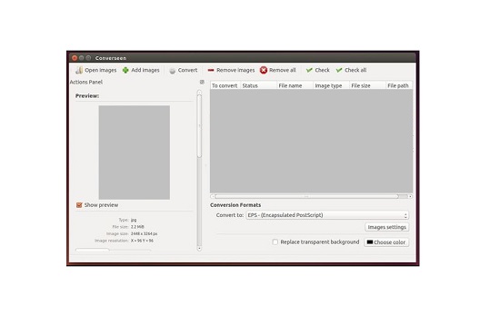Click the Preview: heading text
The image size is (500, 335).
[87, 96]
